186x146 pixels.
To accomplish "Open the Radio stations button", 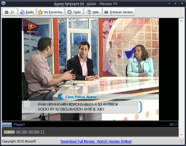I will tap(27, 12).
